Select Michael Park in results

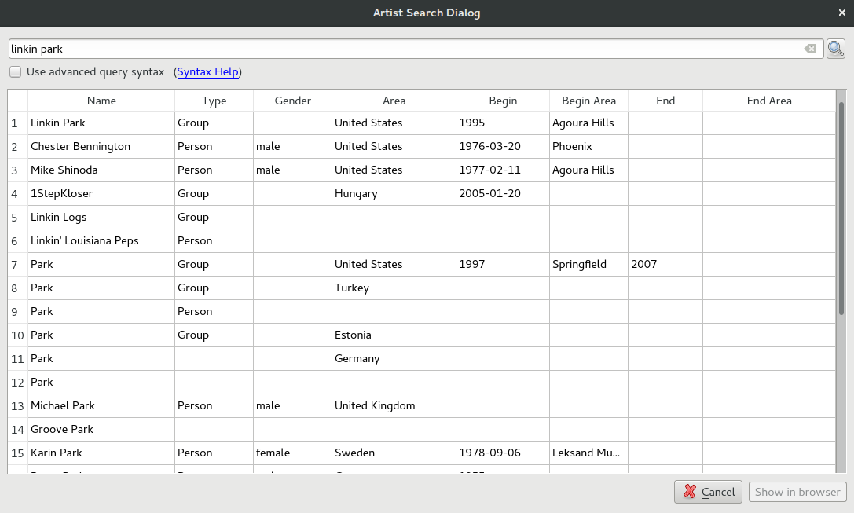pyautogui.click(x=101, y=405)
